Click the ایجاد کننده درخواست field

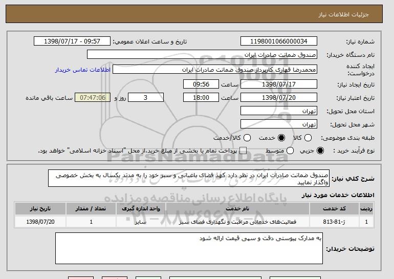[215, 70]
